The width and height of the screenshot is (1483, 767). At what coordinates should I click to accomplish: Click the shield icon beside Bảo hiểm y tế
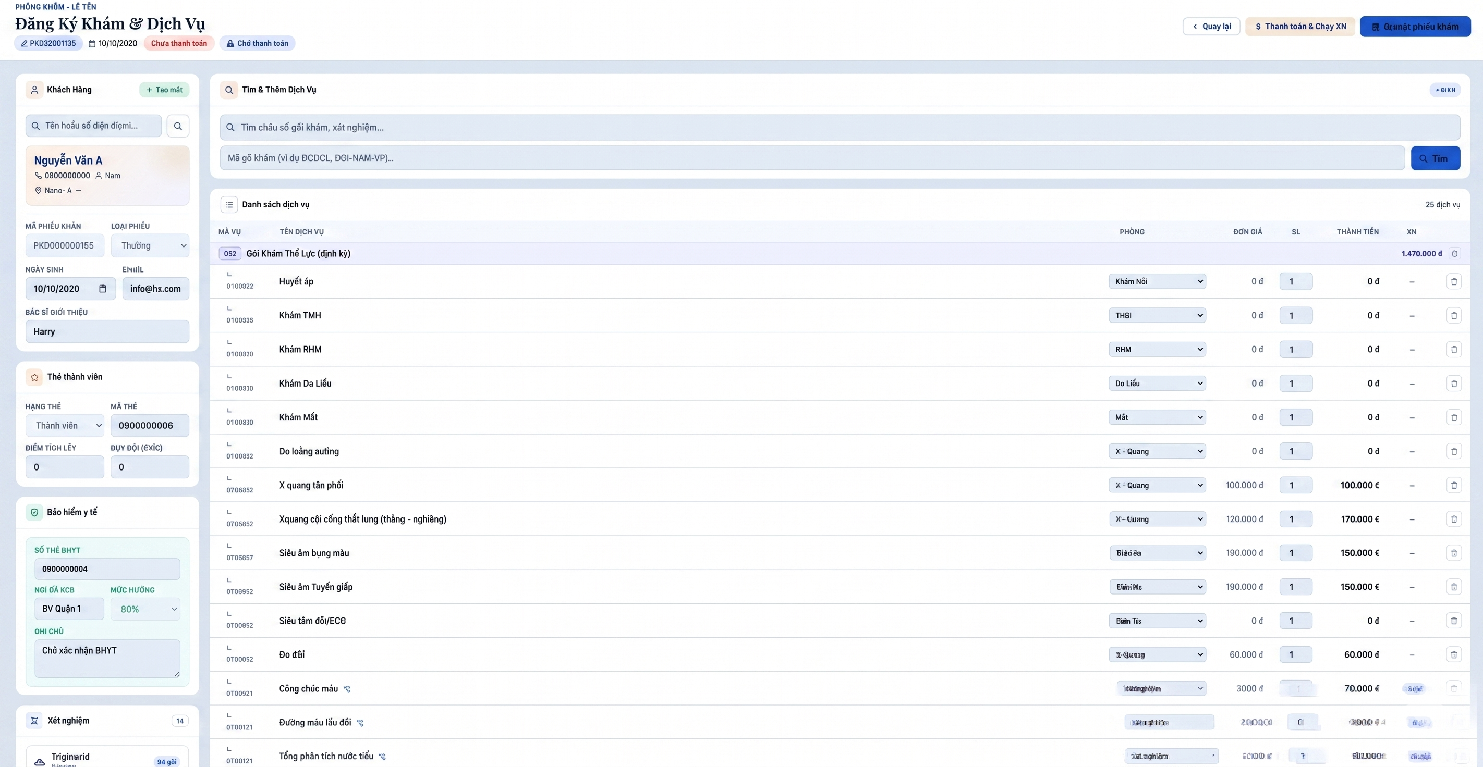34,512
